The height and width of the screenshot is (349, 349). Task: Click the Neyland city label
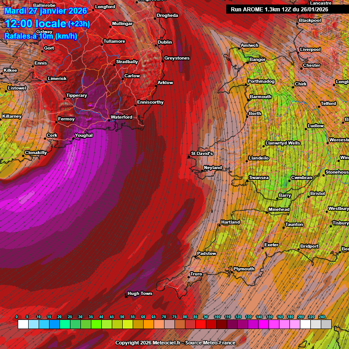tap(213, 168)
